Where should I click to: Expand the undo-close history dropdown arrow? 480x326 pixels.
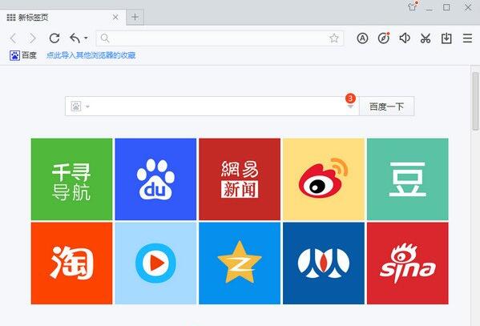[86, 38]
